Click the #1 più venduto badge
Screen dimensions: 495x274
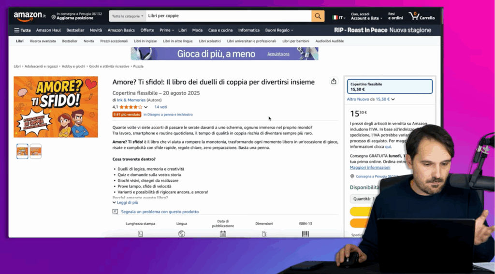click(127, 115)
